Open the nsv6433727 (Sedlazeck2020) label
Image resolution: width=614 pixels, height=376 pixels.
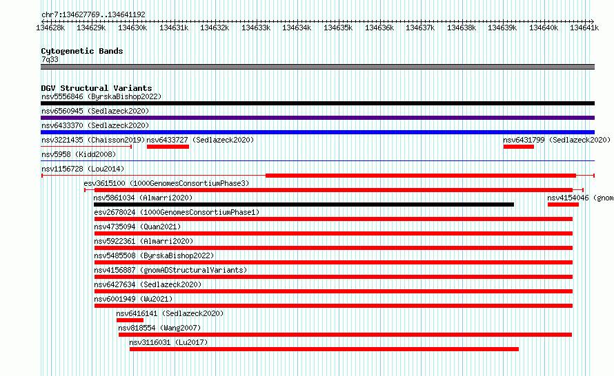200,140
